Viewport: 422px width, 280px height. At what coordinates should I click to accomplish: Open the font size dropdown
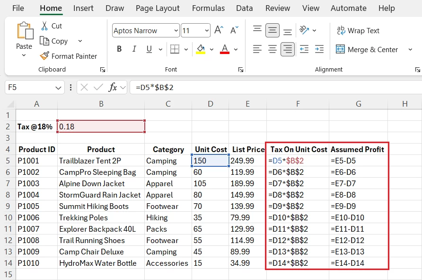coord(207,30)
